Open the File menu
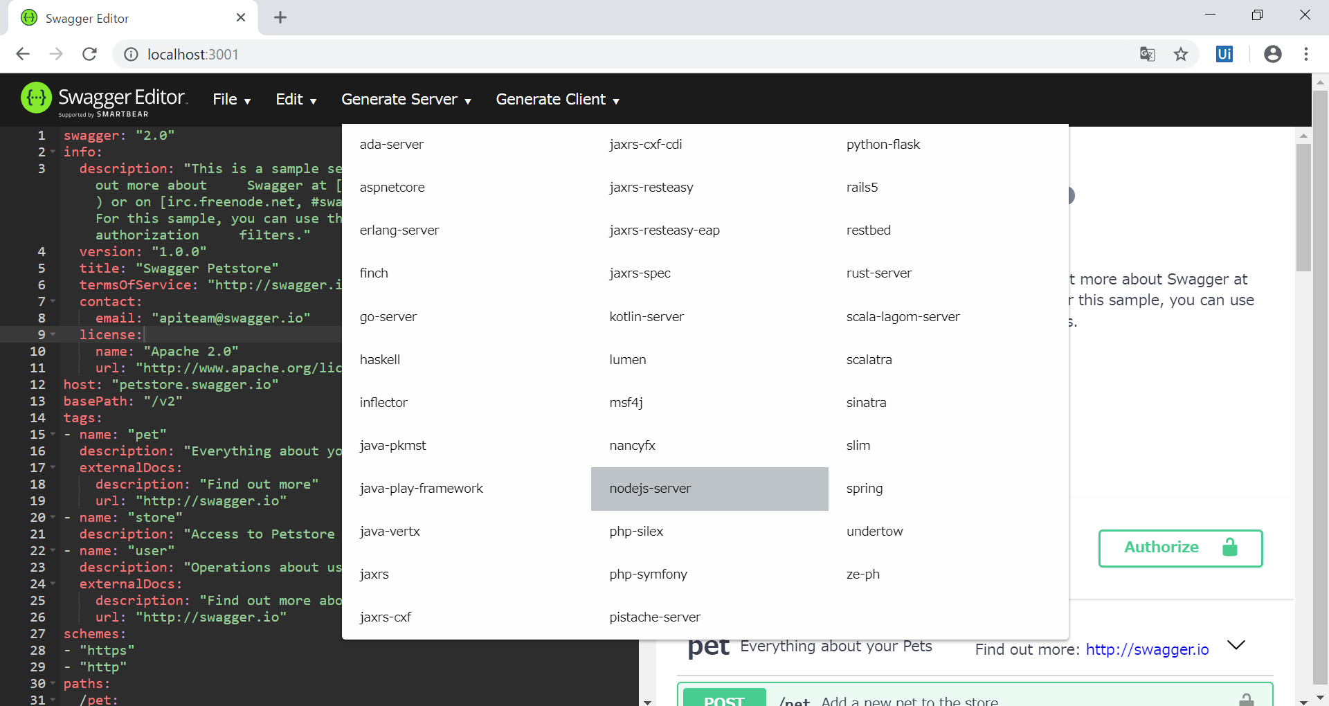The width and height of the screenshot is (1329, 706). click(231, 99)
